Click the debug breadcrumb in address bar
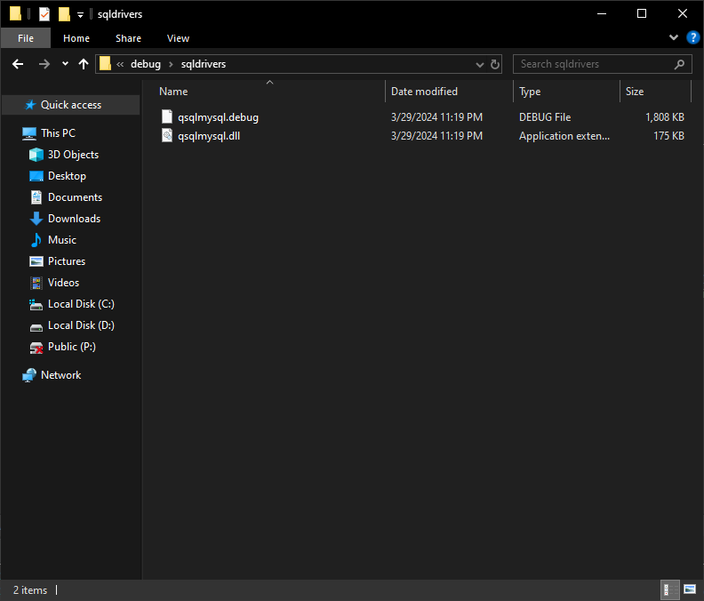 click(146, 64)
